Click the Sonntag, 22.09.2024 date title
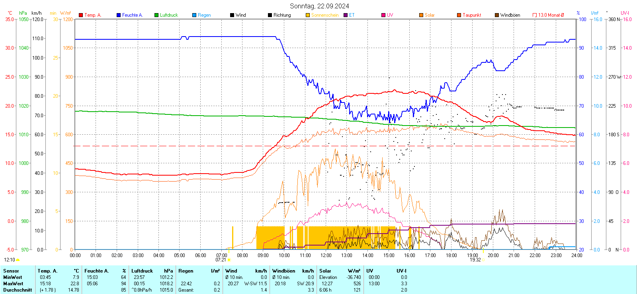 click(x=319, y=6)
